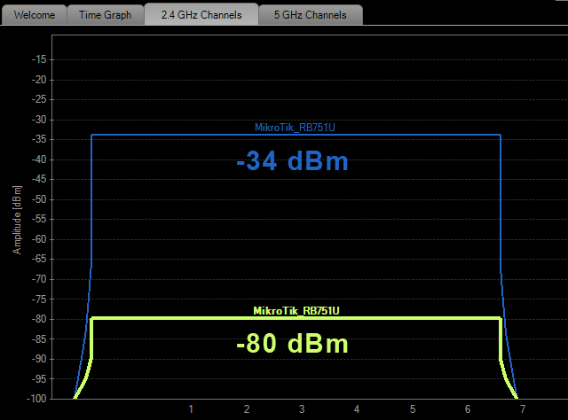Open the Time Graph tab
This screenshot has width=568, height=420.
(x=106, y=15)
